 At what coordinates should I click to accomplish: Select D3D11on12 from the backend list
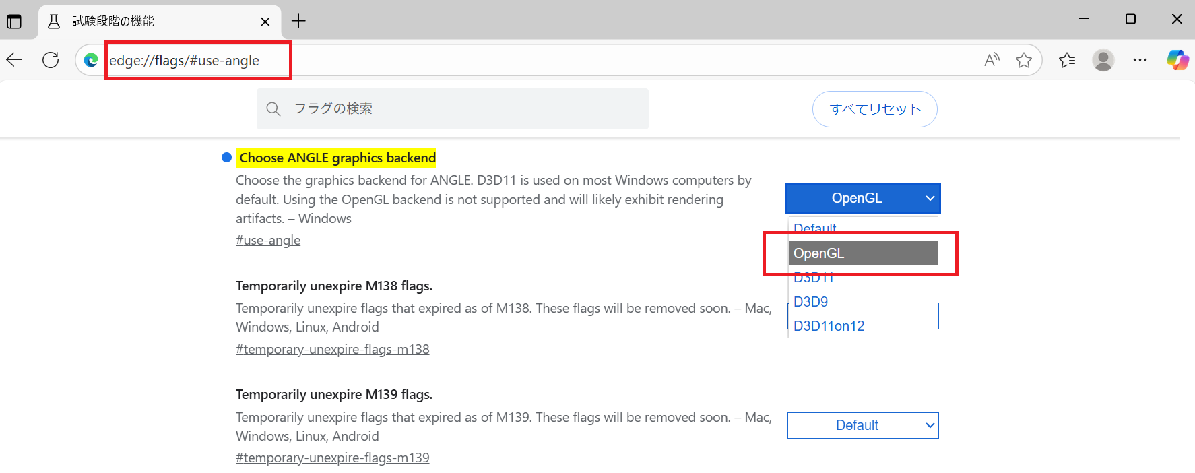[x=829, y=326]
